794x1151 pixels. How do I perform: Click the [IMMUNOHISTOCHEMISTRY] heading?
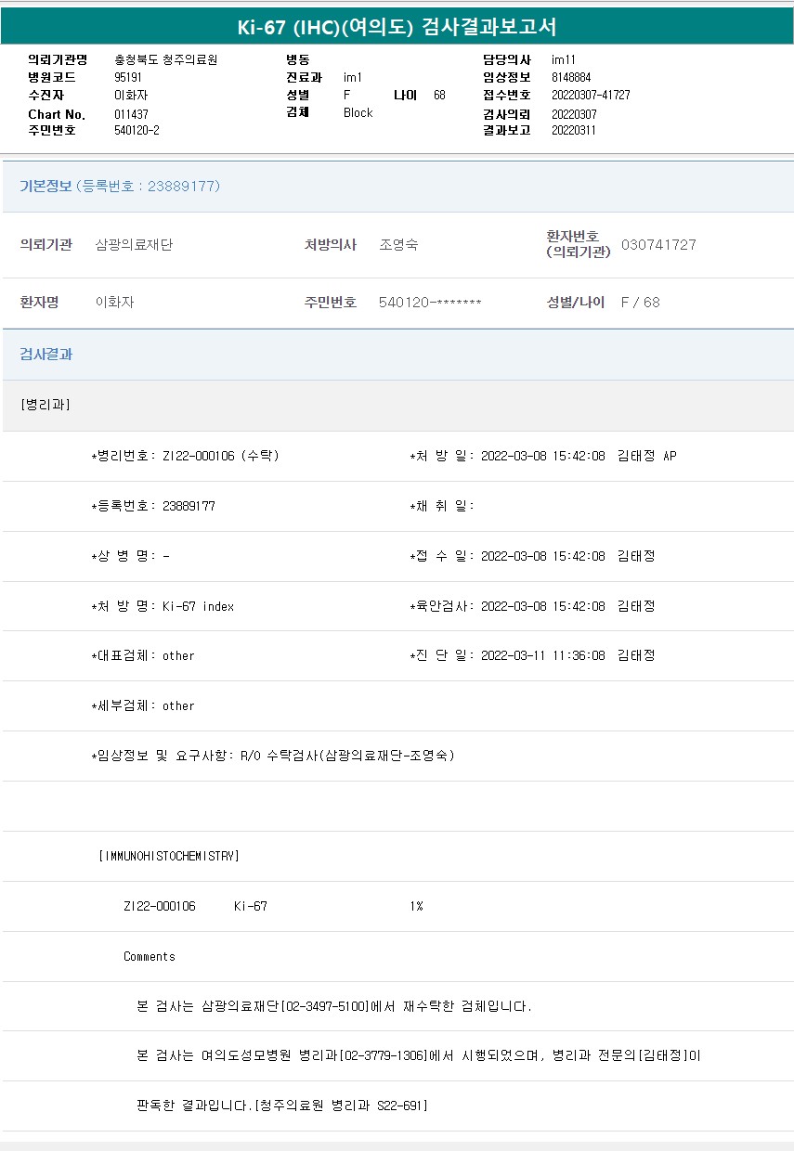[x=169, y=856]
